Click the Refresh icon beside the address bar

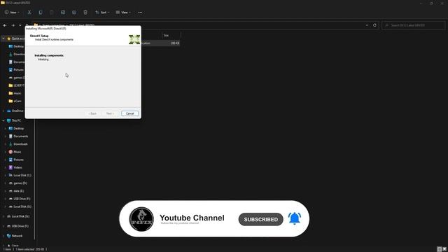pos(374,25)
